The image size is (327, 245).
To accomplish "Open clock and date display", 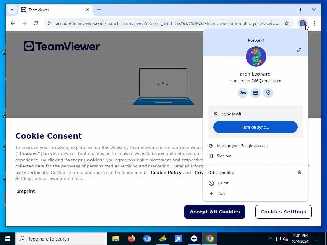I will (300, 239).
